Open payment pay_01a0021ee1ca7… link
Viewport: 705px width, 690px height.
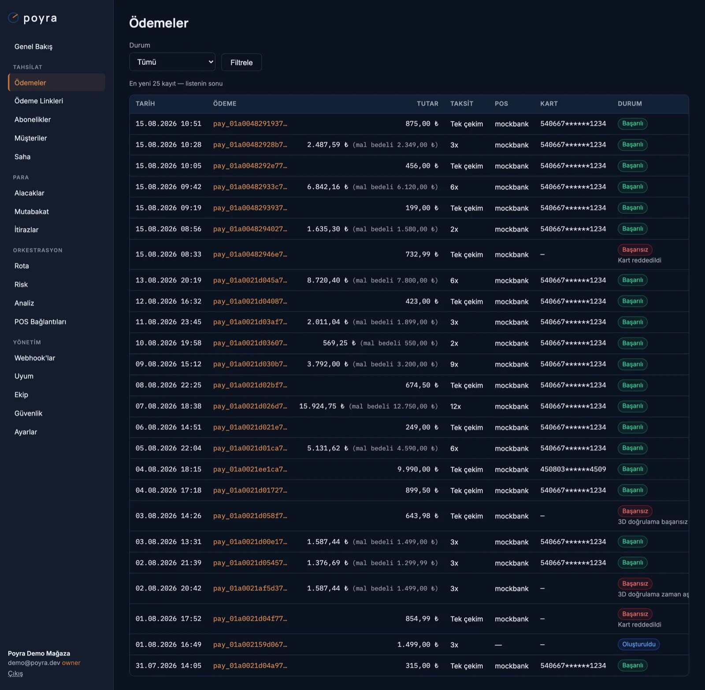(x=250, y=469)
